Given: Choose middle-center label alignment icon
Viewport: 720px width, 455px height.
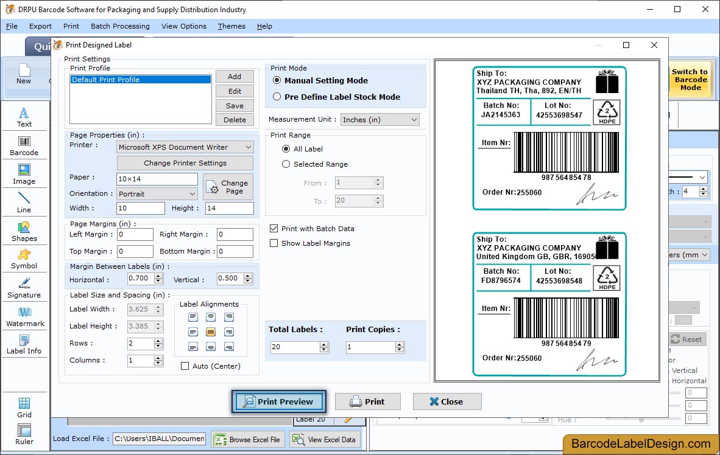Looking at the screenshot, I should (211, 332).
